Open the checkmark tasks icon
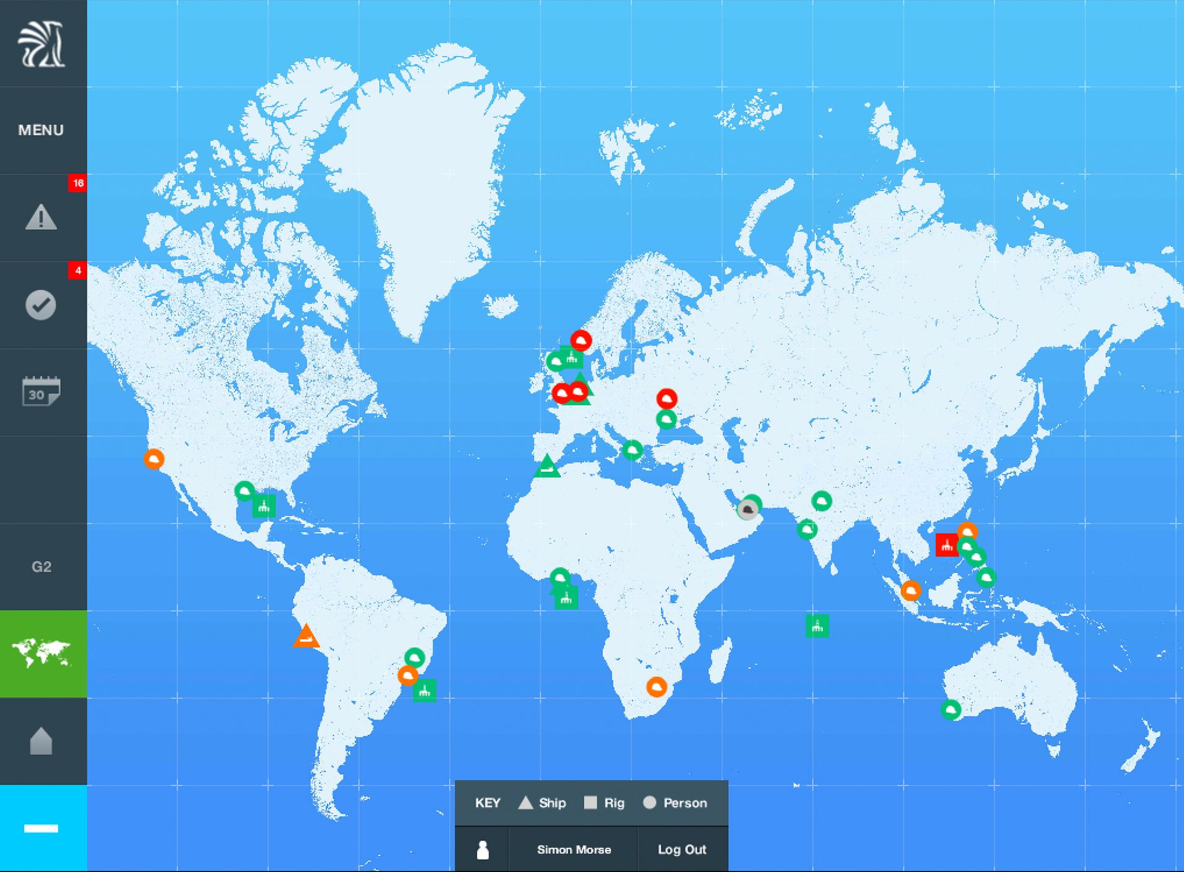This screenshot has height=872, width=1184. pos(41,305)
